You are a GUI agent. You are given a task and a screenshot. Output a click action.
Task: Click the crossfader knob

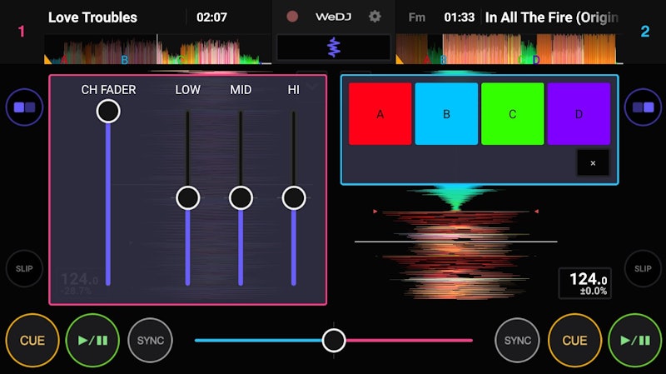pyautogui.click(x=334, y=341)
